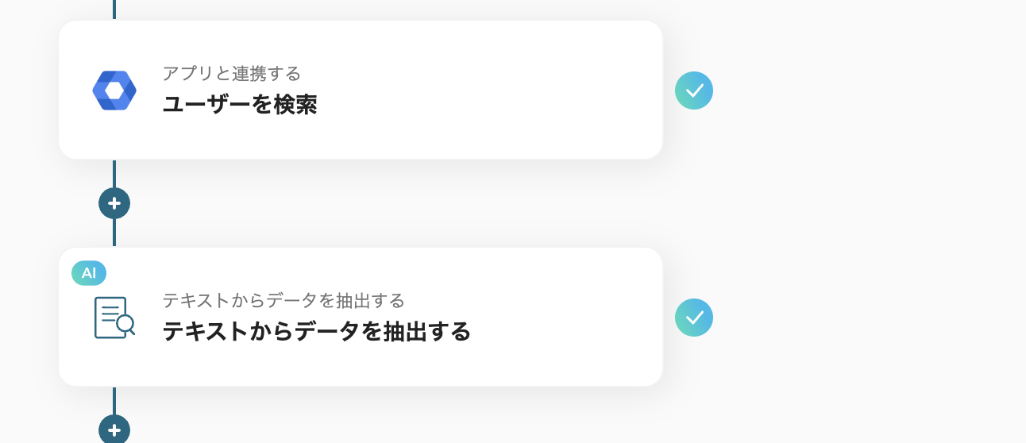Click the bold テキストからデータを抽出する title
Screen dimensions: 1026x443
coord(316,332)
